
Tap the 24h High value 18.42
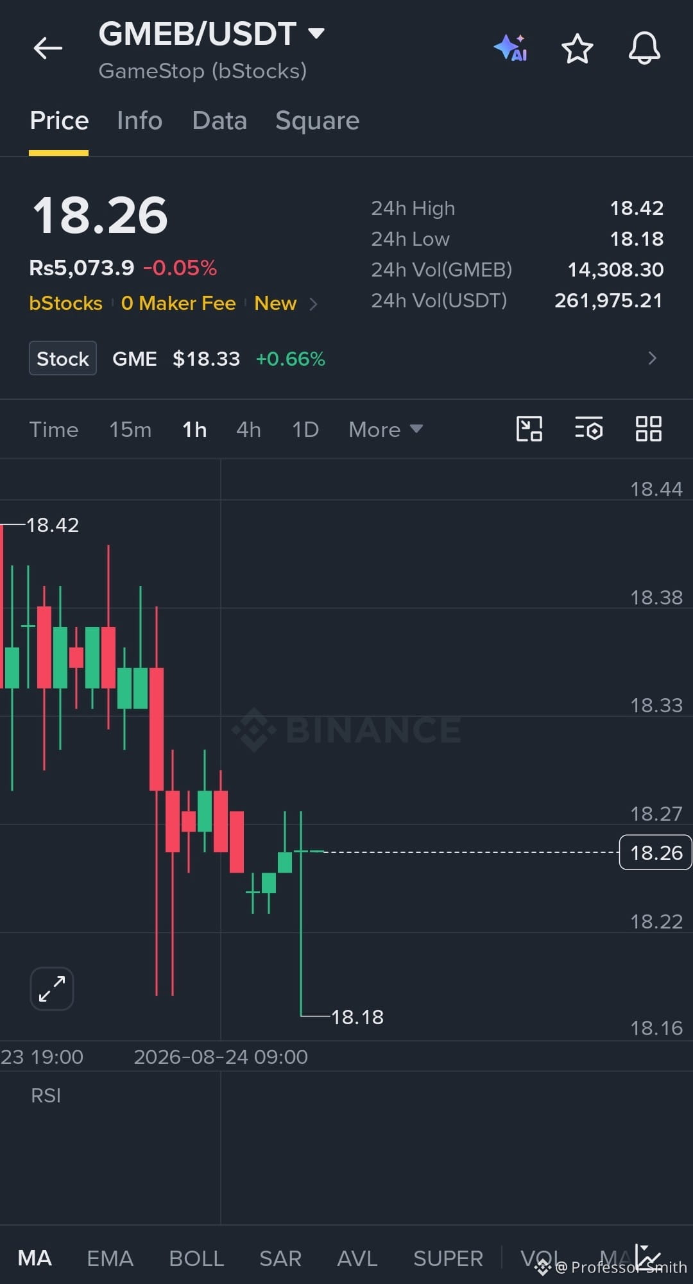tap(637, 208)
